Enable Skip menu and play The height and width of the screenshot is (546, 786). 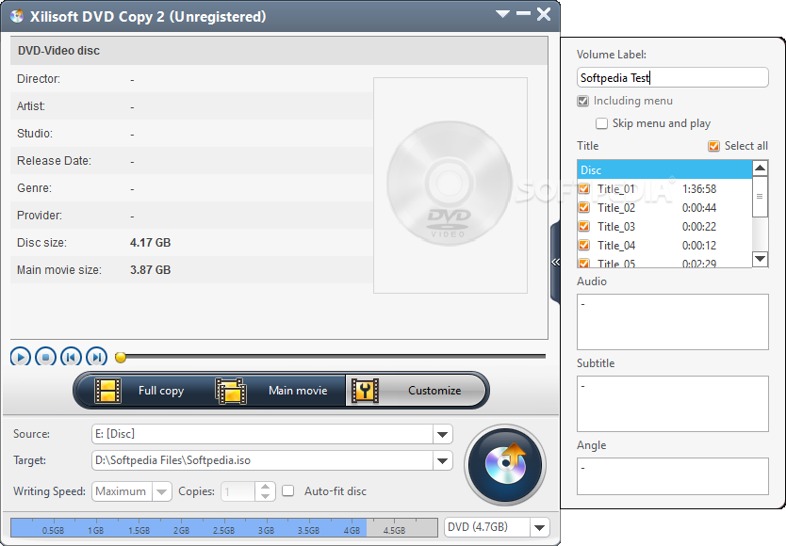(601, 123)
